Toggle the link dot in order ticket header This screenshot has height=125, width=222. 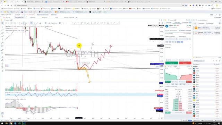coord(166,20)
